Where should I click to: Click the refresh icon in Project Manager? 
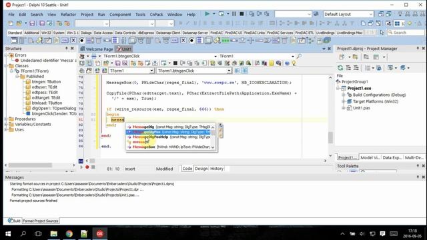[x=340, y=68]
